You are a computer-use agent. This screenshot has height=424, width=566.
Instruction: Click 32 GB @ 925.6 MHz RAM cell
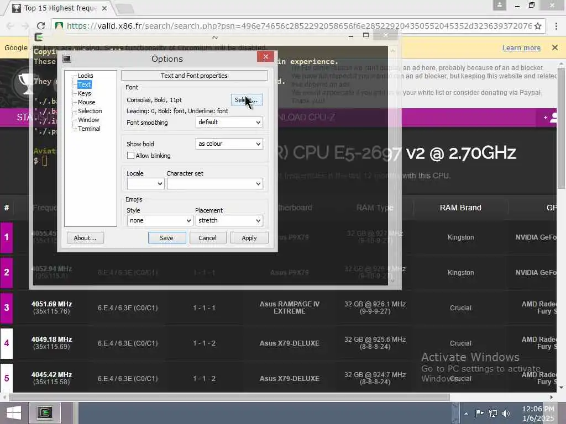pos(375,343)
